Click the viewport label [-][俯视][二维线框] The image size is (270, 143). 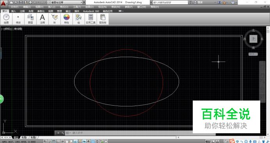coord(12,29)
